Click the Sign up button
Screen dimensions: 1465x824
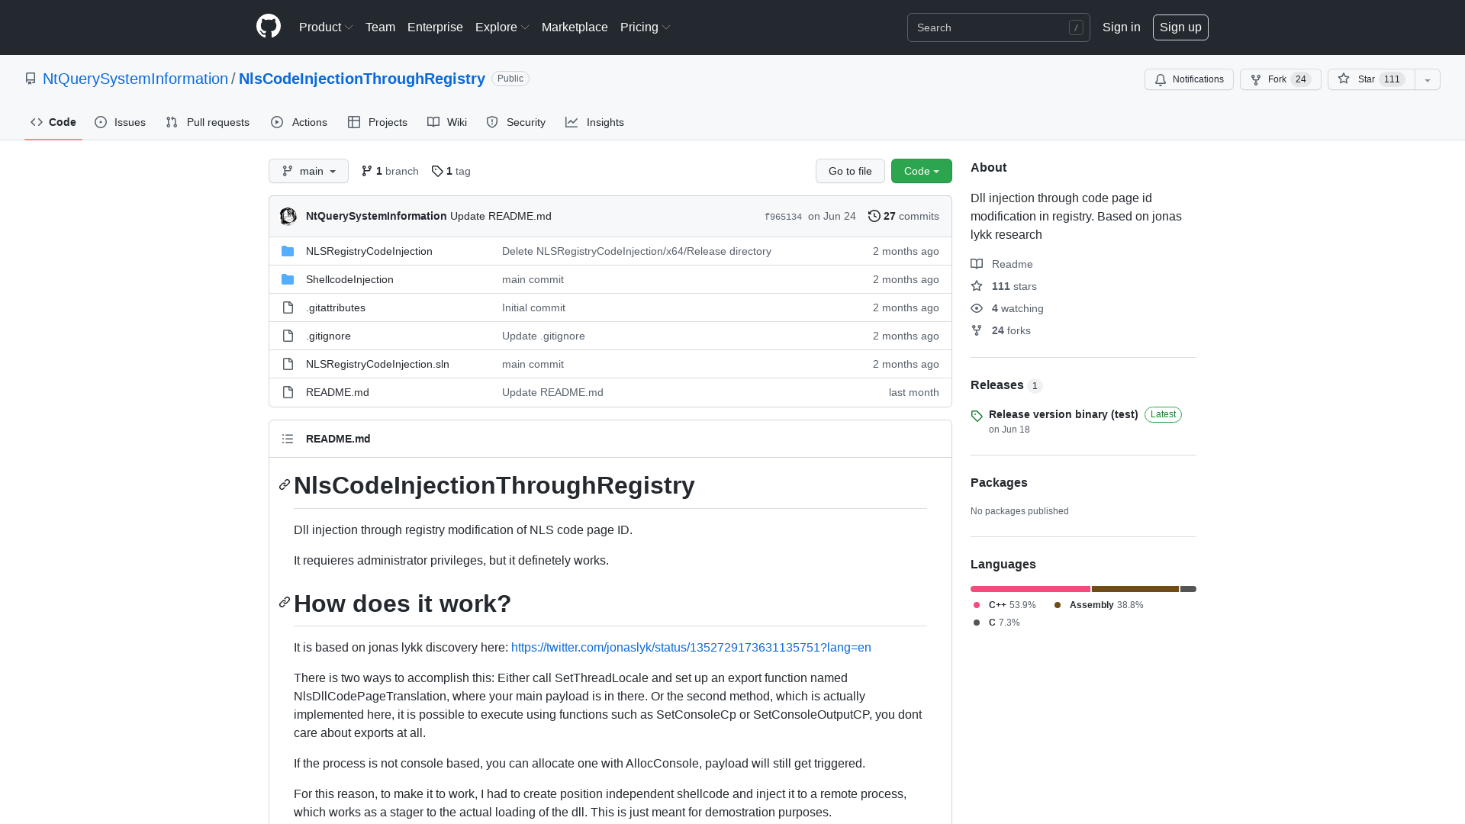point(1180,27)
